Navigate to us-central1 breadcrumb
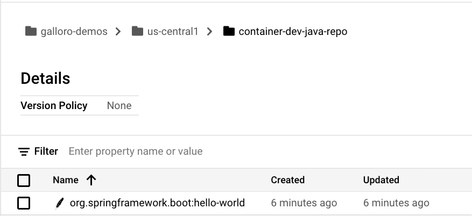The image size is (472, 216). coord(173,32)
